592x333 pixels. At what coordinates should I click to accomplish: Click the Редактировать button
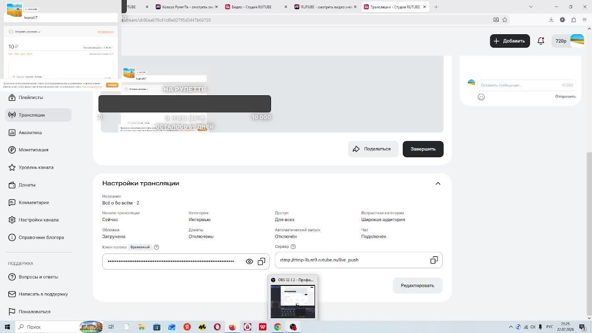(x=417, y=285)
